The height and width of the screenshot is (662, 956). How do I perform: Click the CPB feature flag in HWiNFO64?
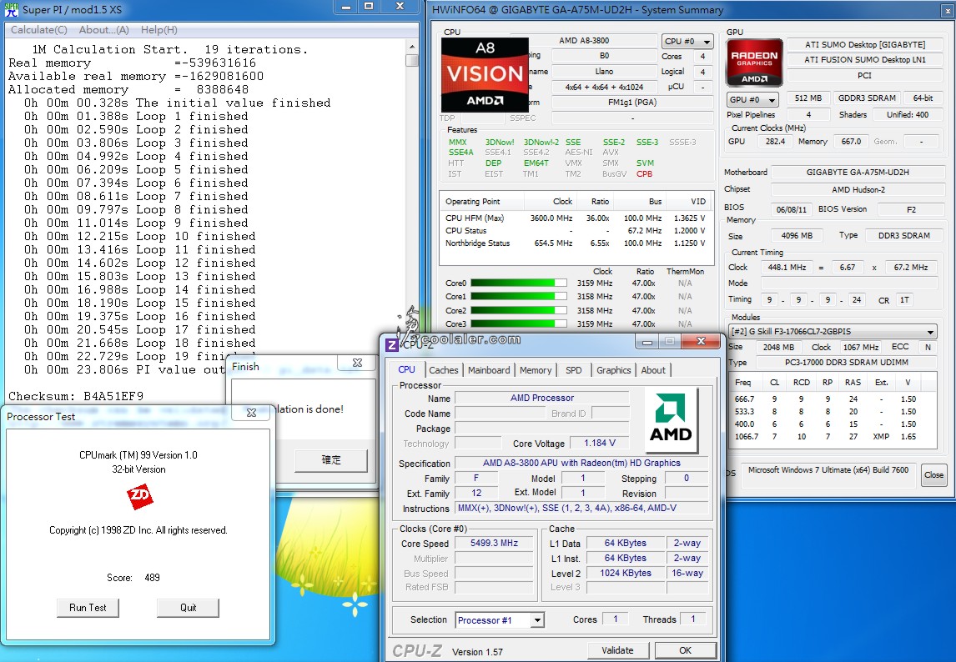pos(645,173)
